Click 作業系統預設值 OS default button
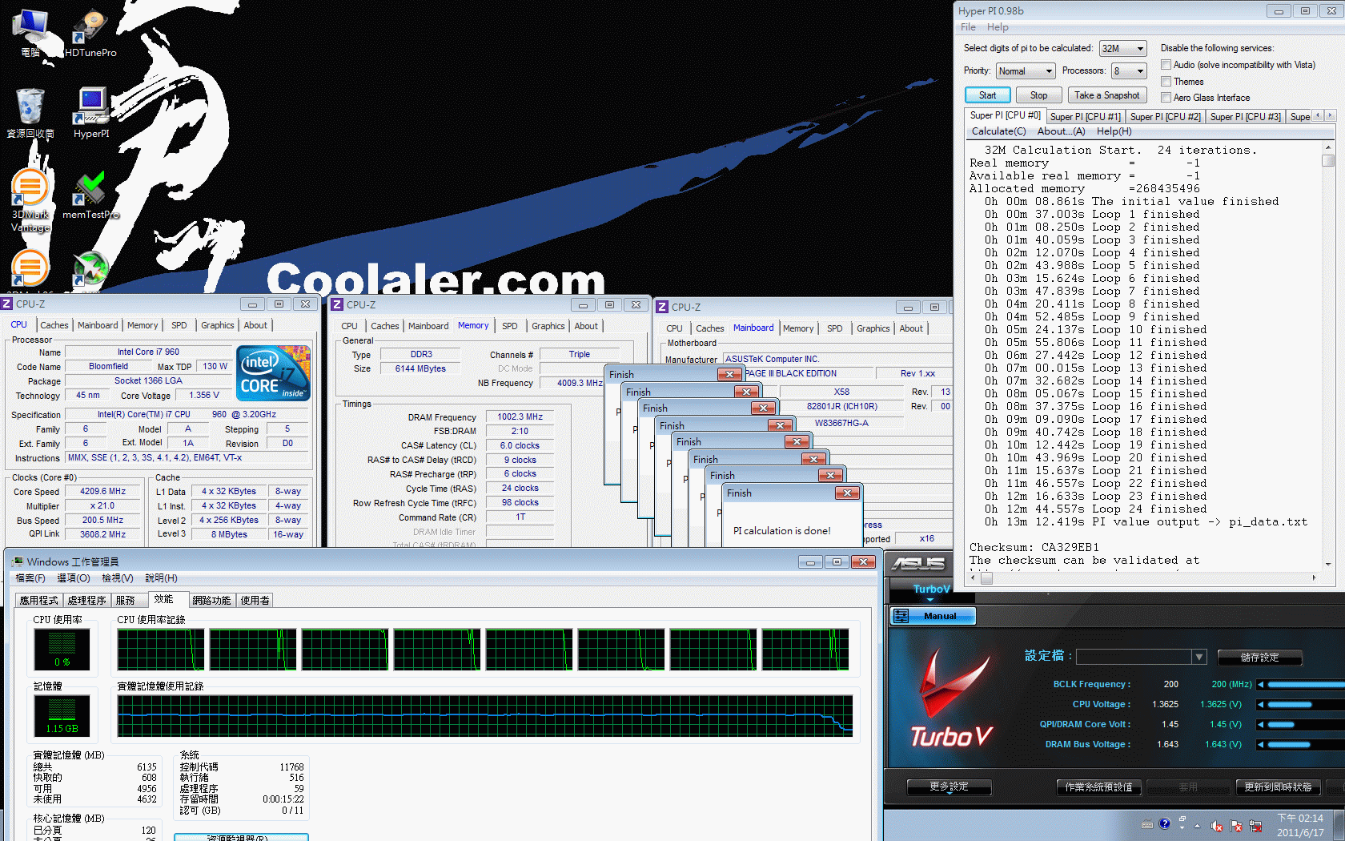The width and height of the screenshot is (1345, 841). (x=1098, y=787)
